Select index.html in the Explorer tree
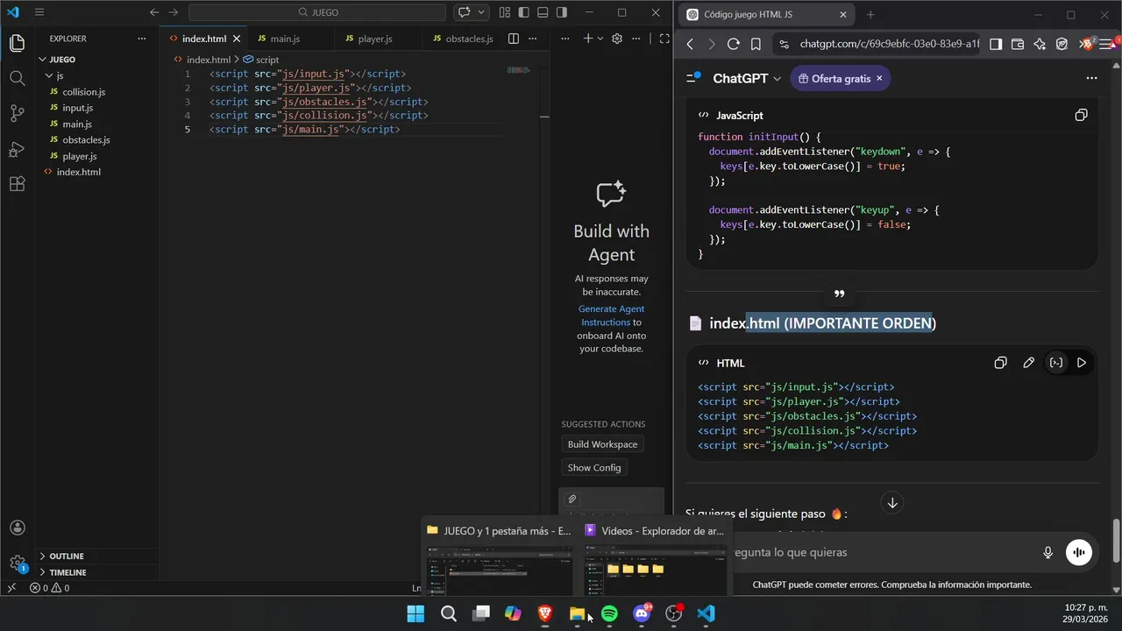This screenshot has width=1122, height=631. click(78, 172)
